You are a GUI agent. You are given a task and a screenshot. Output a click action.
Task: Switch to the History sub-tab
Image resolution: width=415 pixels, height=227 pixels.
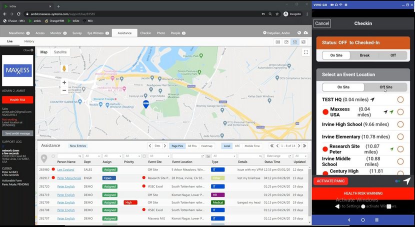coord(29,41)
